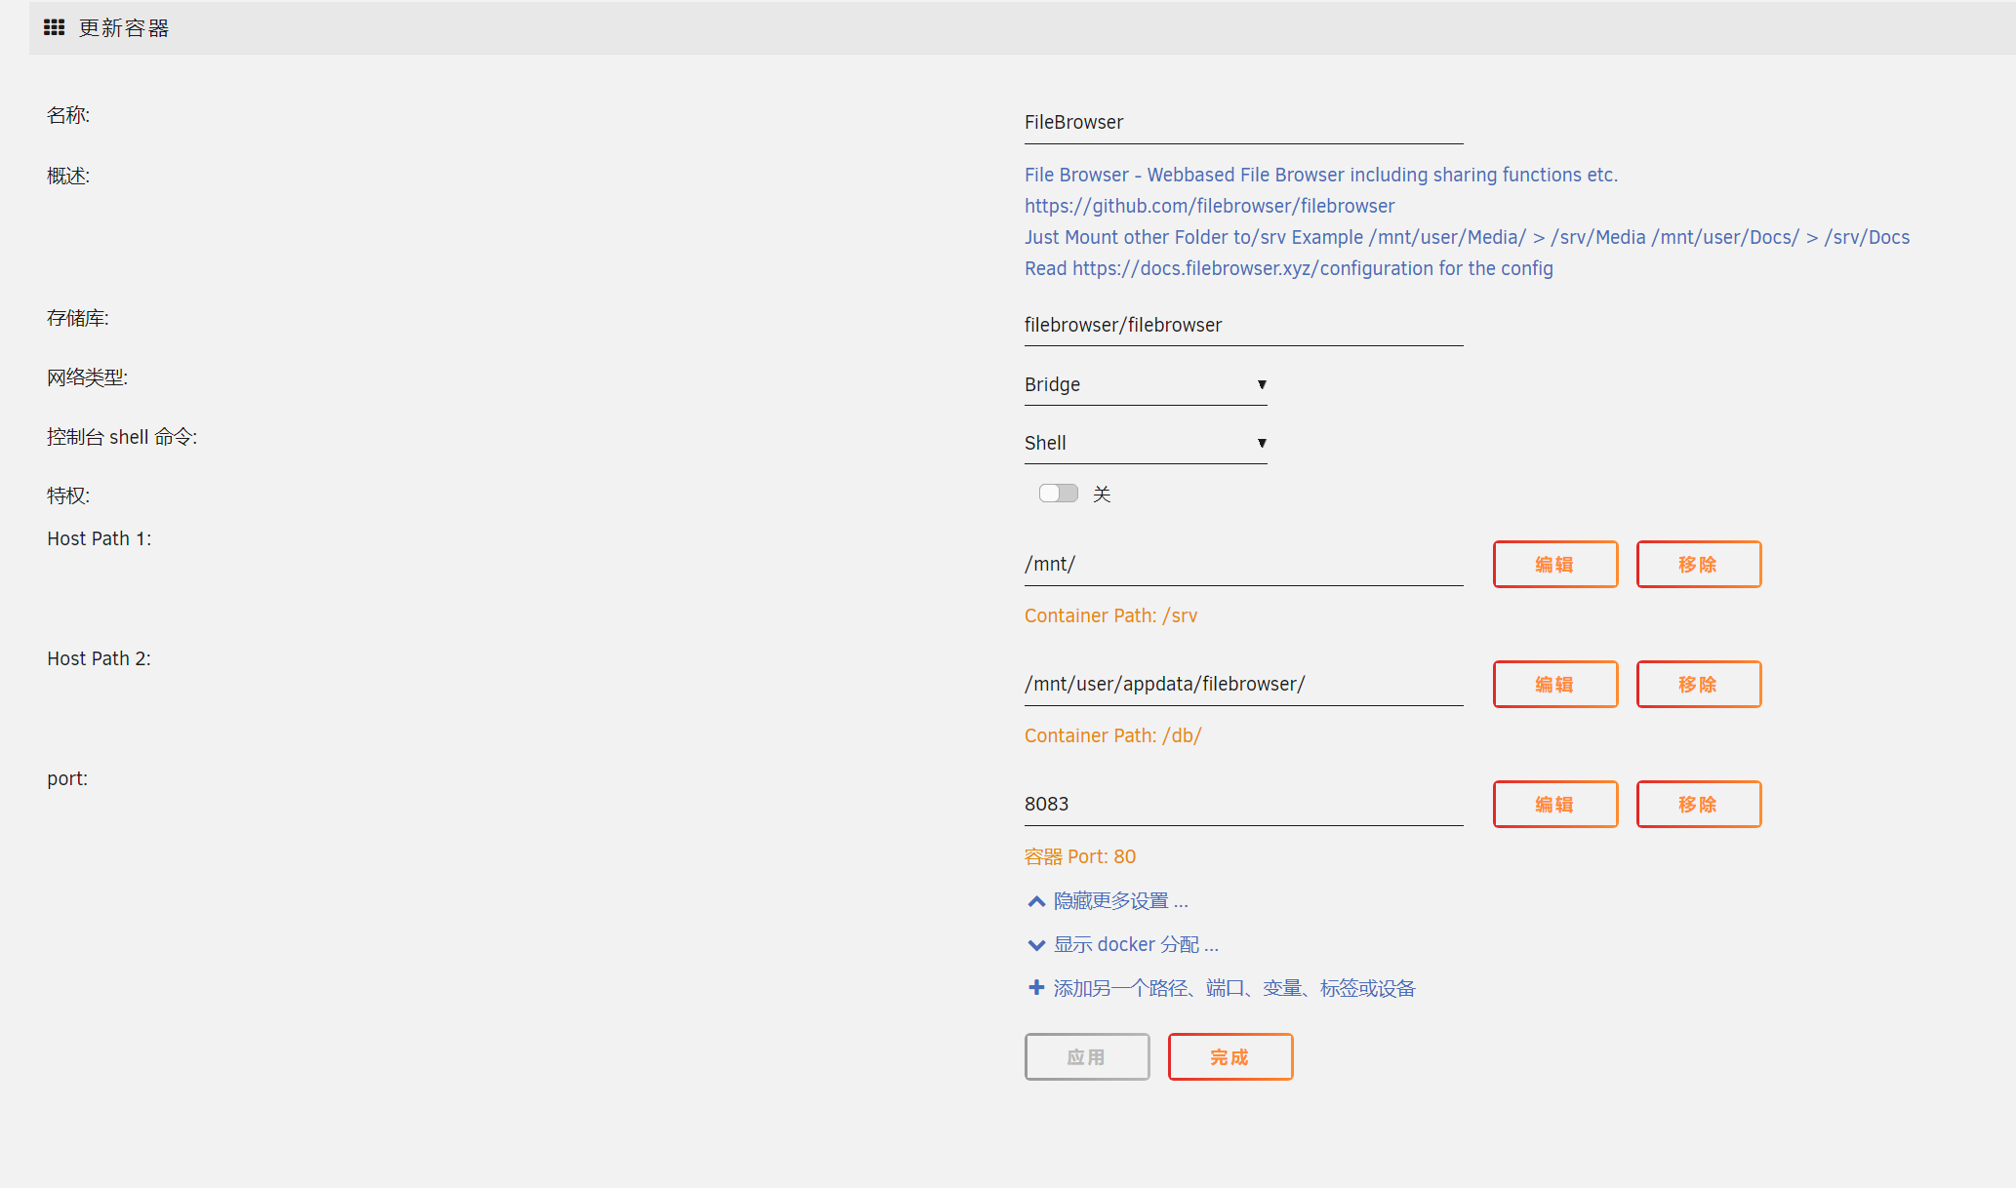Click 添加另一个路径、端口、变量 link

[x=1233, y=988]
